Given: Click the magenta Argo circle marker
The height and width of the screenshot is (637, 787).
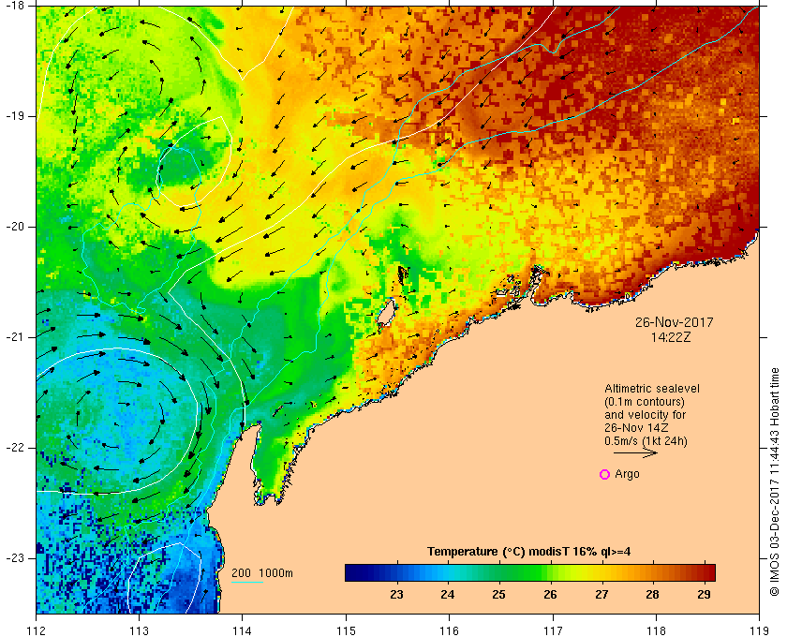Looking at the screenshot, I should click(605, 474).
